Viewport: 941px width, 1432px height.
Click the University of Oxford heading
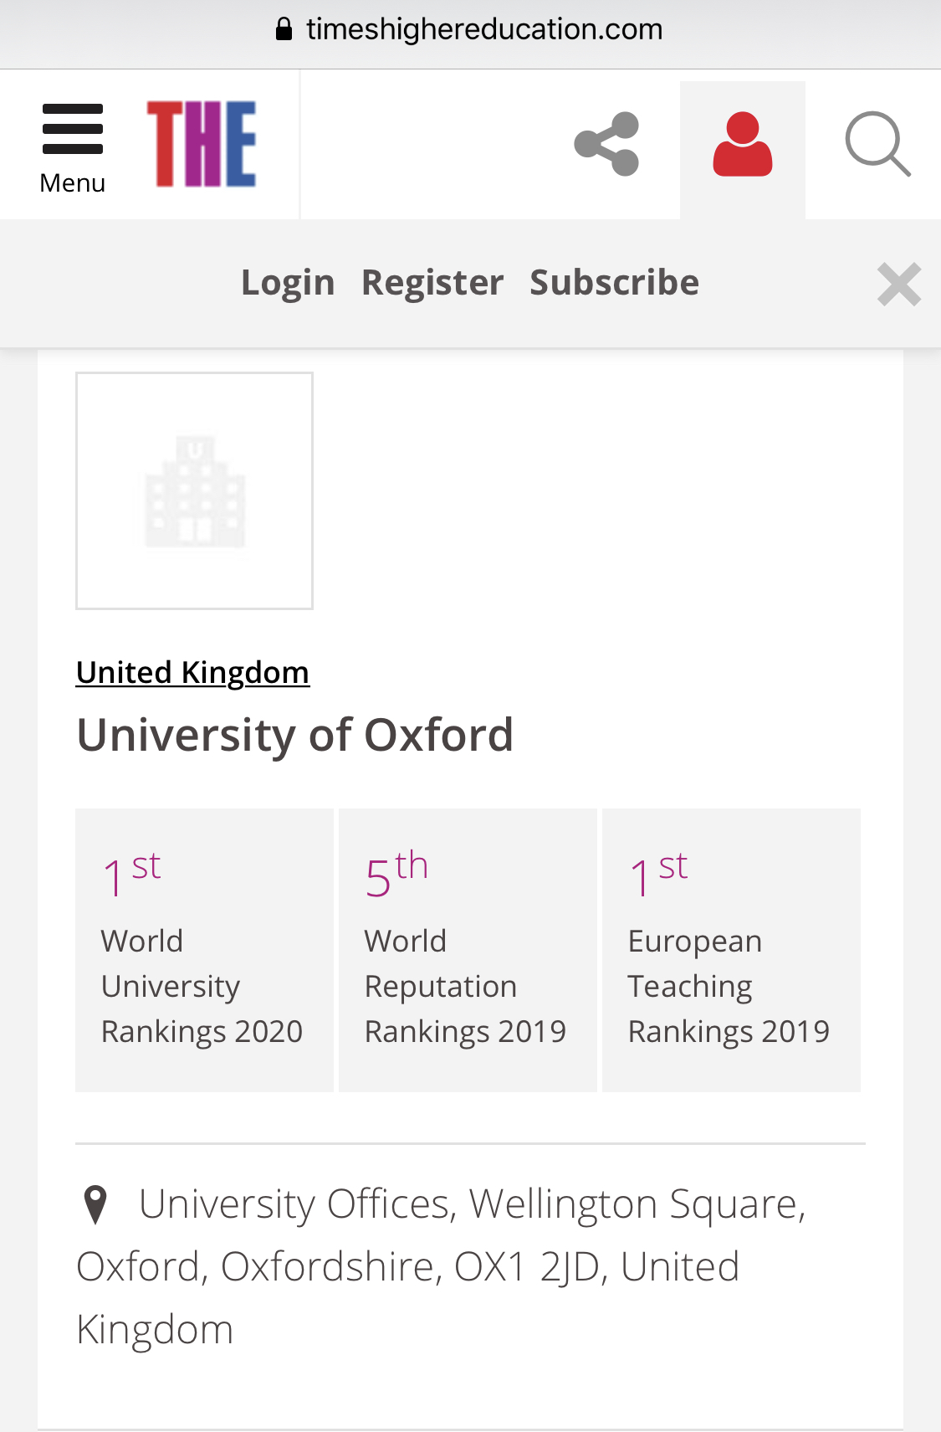(294, 735)
